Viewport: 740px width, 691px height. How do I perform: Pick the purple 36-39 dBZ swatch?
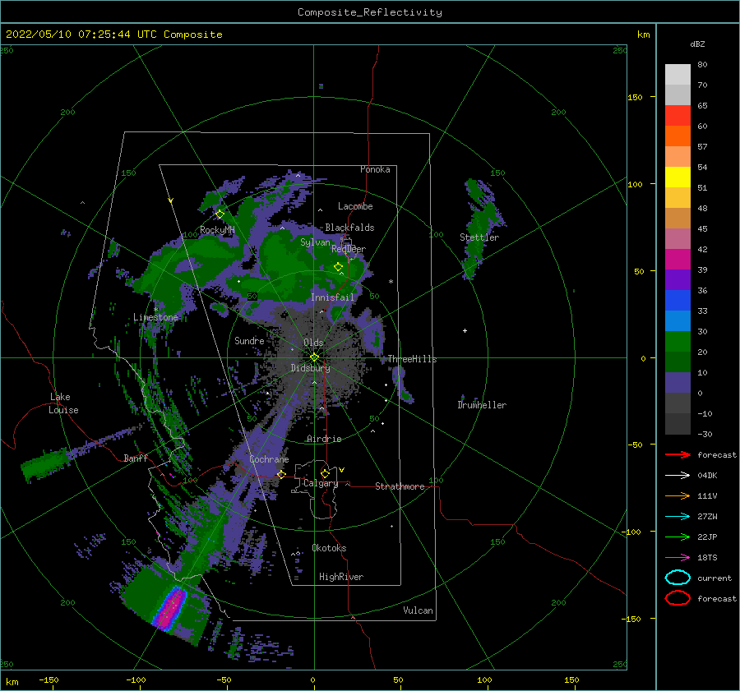coord(678,279)
